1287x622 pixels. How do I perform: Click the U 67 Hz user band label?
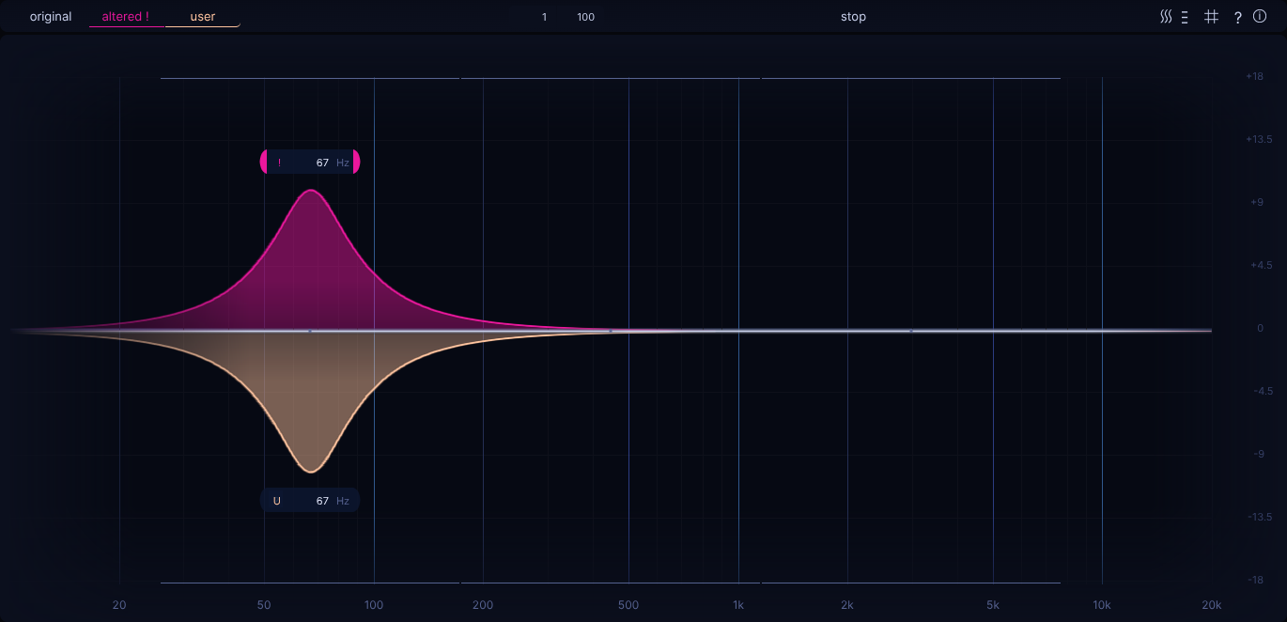click(310, 501)
